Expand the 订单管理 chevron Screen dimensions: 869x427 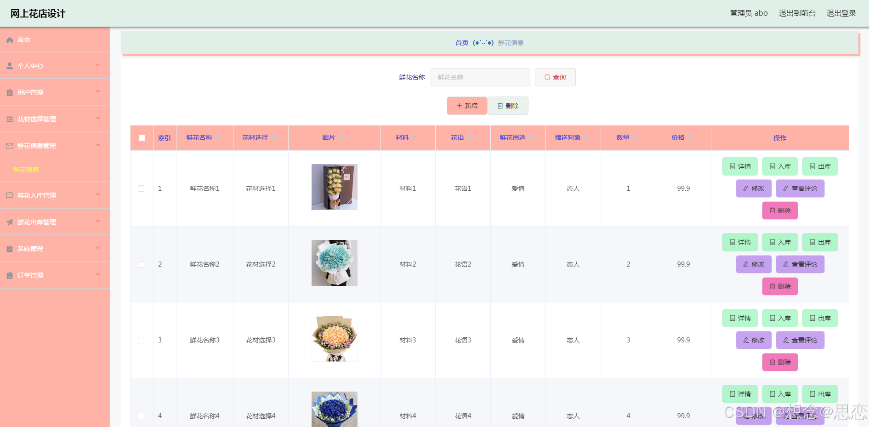click(x=98, y=275)
